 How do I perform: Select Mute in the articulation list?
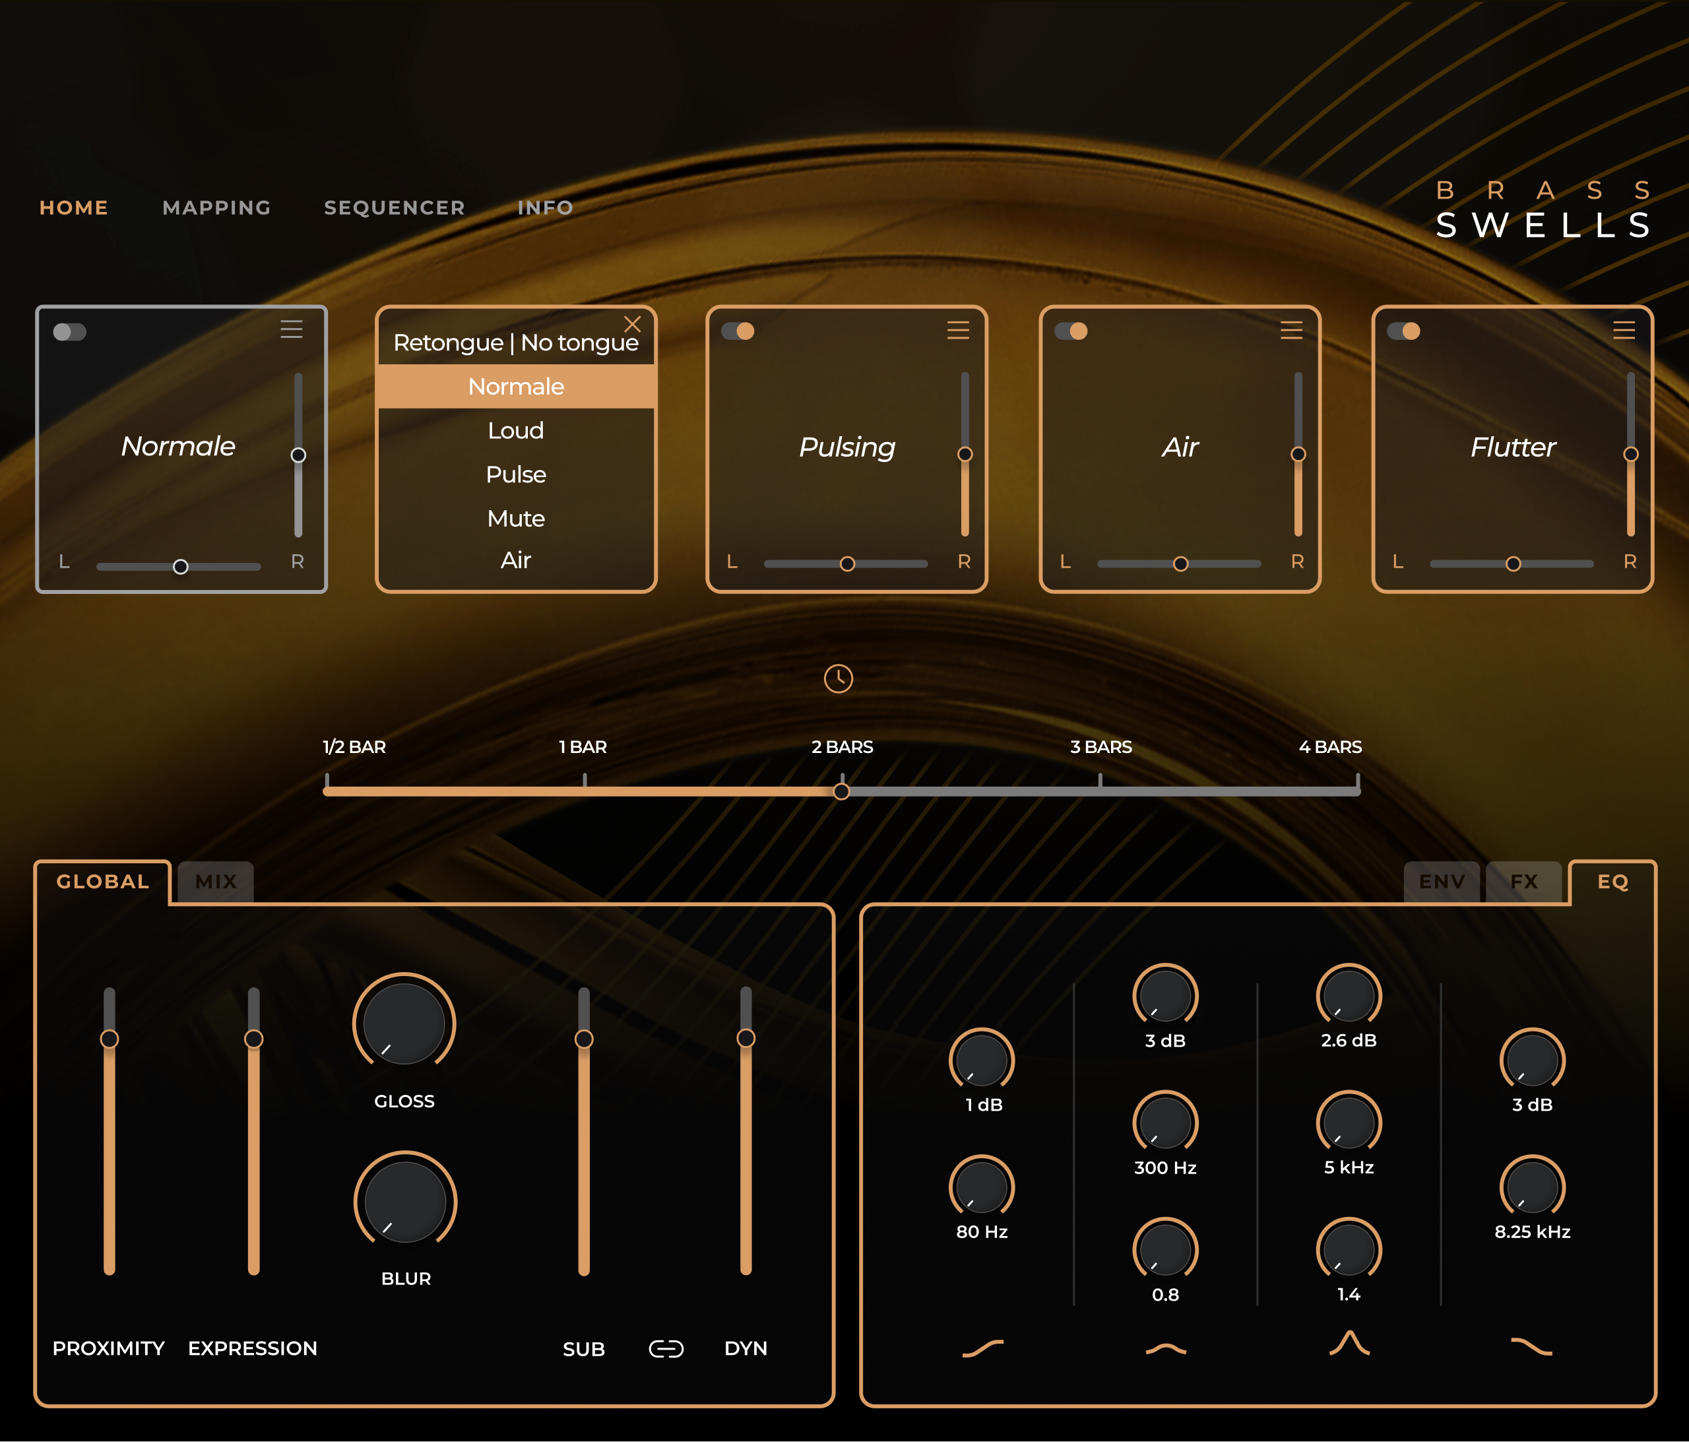coord(516,519)
